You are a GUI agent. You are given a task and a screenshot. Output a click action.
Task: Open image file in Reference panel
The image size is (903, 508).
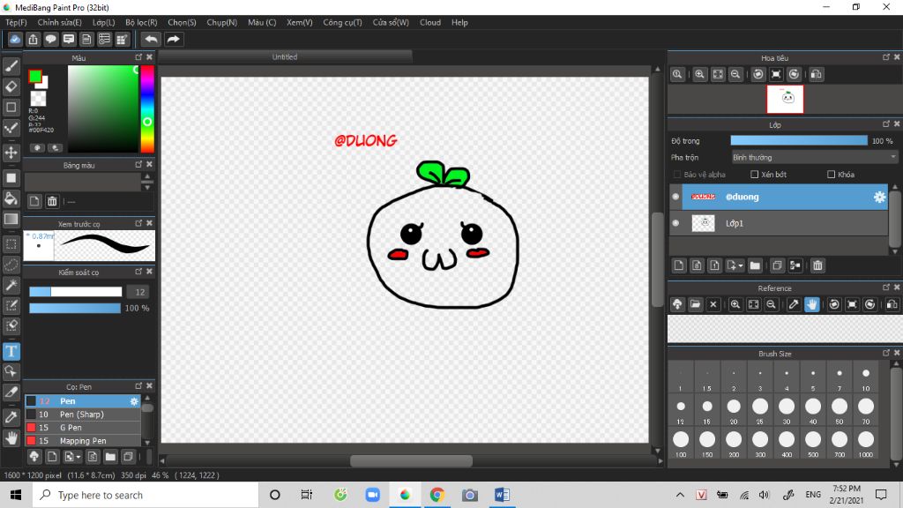(695, 304)
